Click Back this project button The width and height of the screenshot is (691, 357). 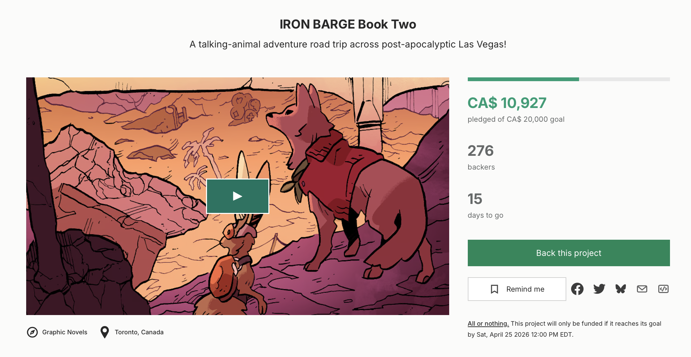[x=568, y=253]
